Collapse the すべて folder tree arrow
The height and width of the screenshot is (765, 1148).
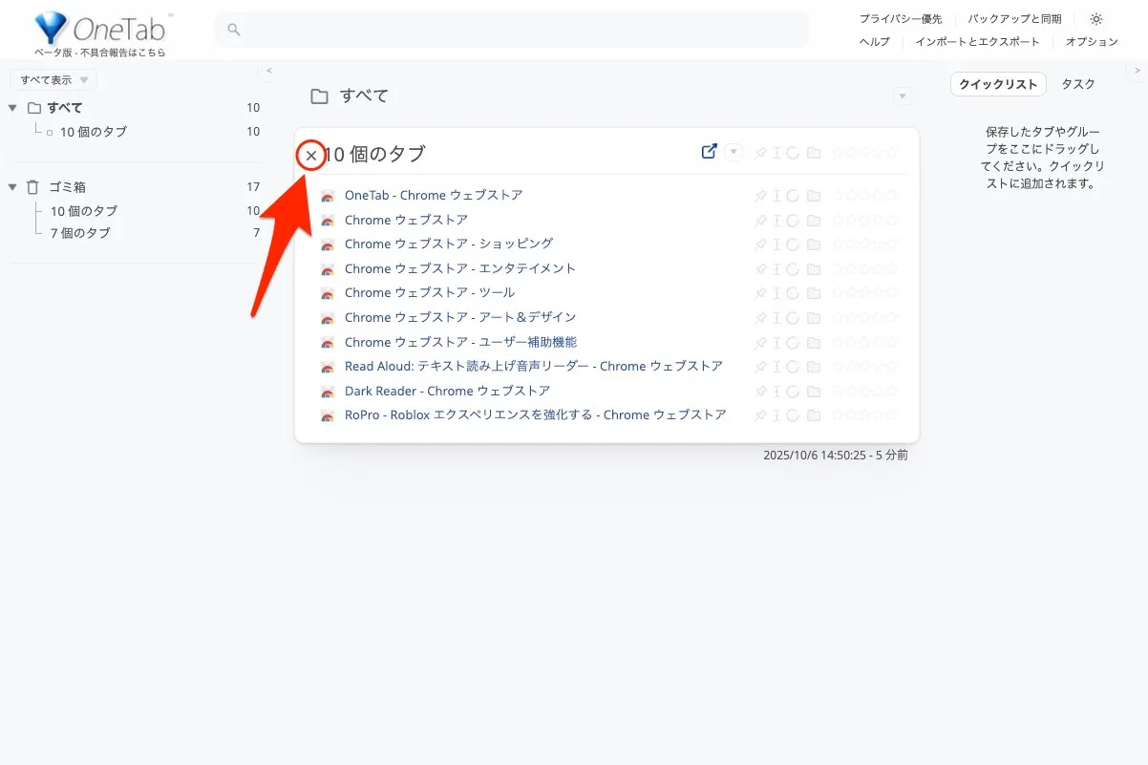12,108
